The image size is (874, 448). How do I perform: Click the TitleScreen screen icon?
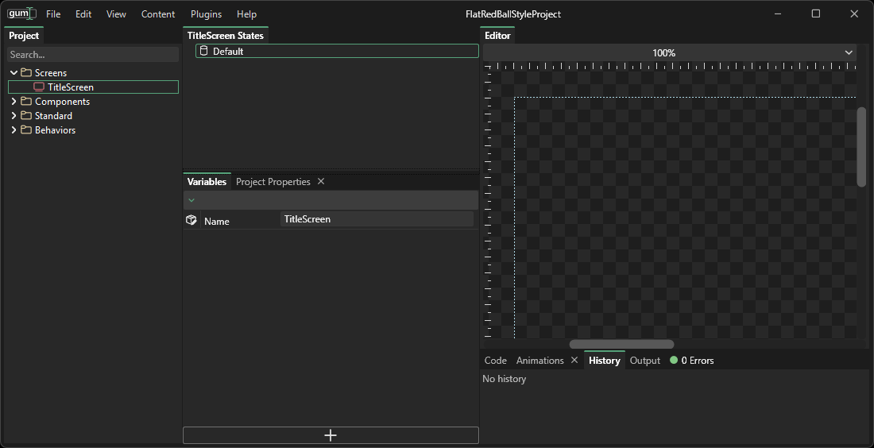tap(39, 87)
